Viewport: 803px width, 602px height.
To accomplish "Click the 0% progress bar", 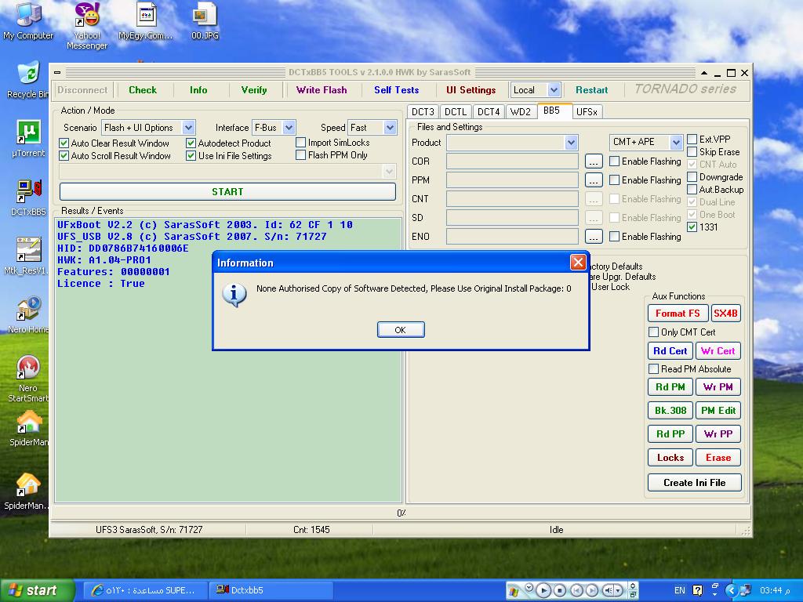I will [401, 513].
